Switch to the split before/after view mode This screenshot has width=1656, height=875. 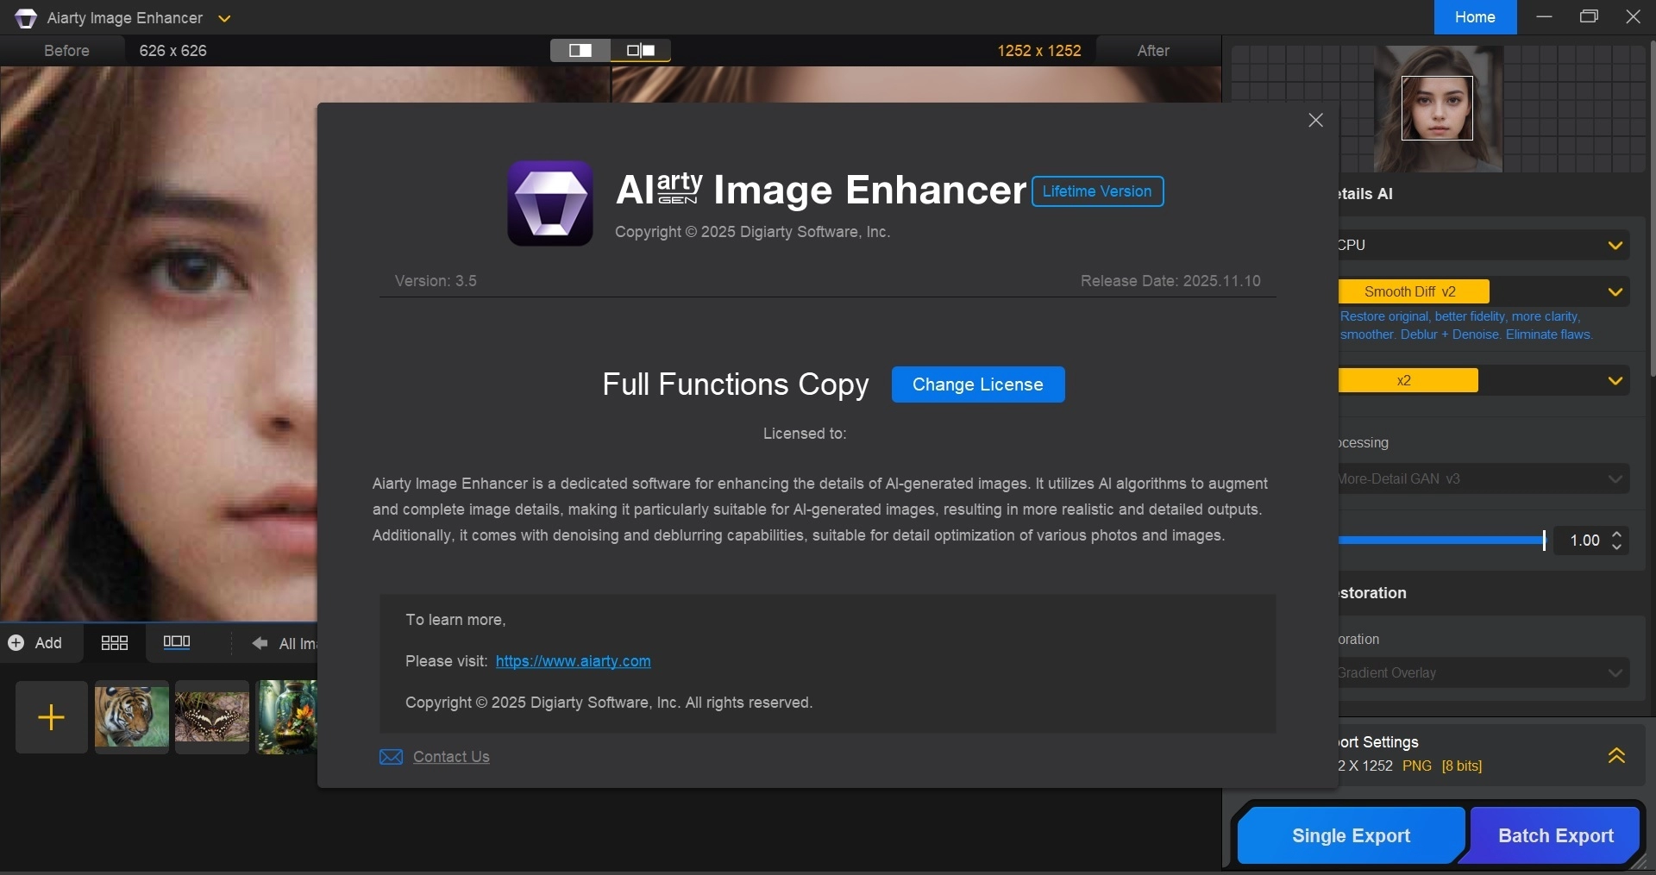[x=580, y=51]
